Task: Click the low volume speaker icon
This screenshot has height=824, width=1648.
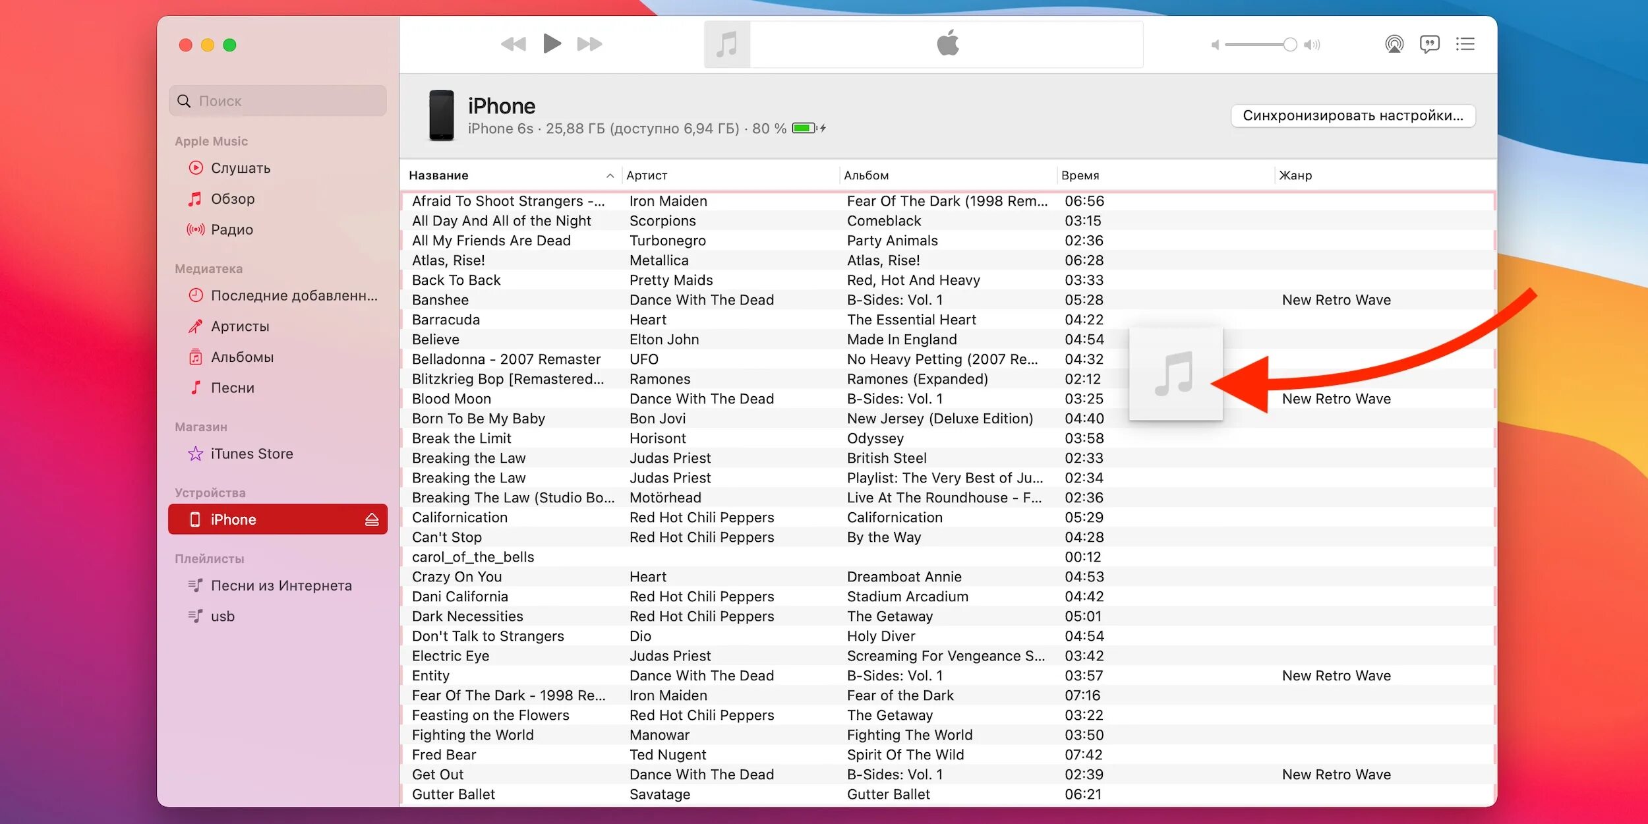Action: [1215, 45]
